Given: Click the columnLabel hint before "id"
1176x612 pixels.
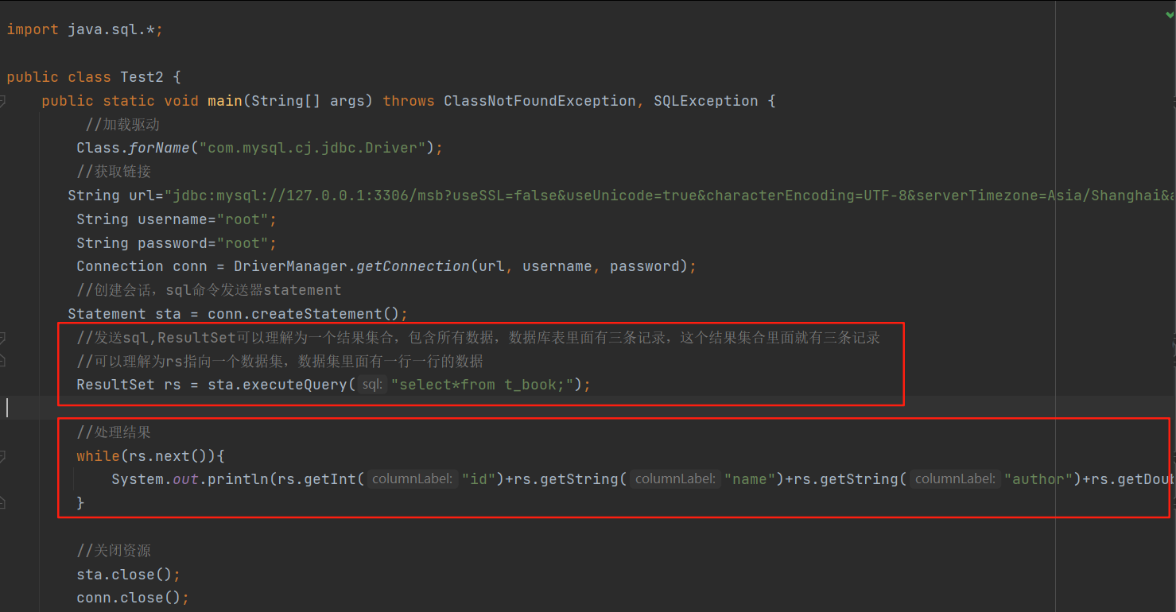Looking at the screenshot, I should click(413, 479).
